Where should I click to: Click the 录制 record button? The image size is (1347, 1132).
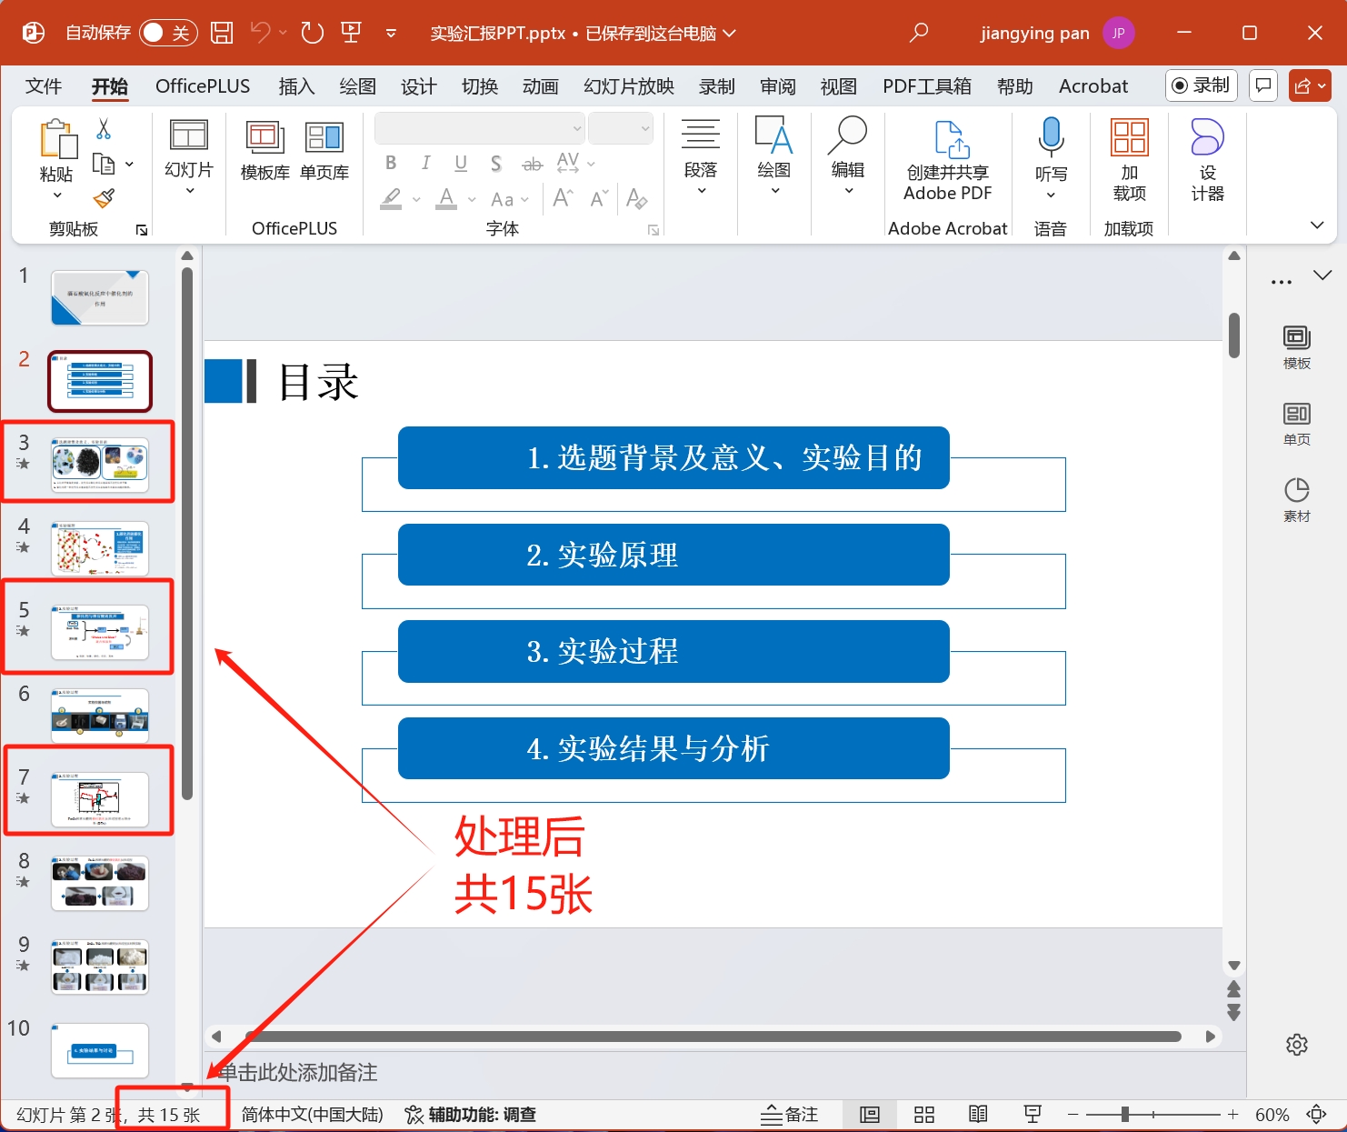click(x=1201, y=85)
